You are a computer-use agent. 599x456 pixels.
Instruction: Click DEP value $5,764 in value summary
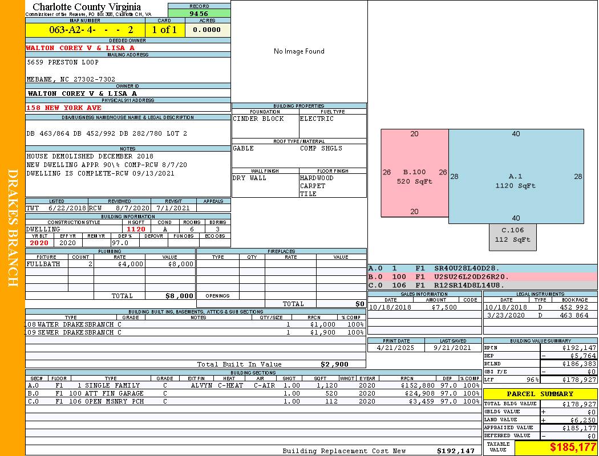583,356
